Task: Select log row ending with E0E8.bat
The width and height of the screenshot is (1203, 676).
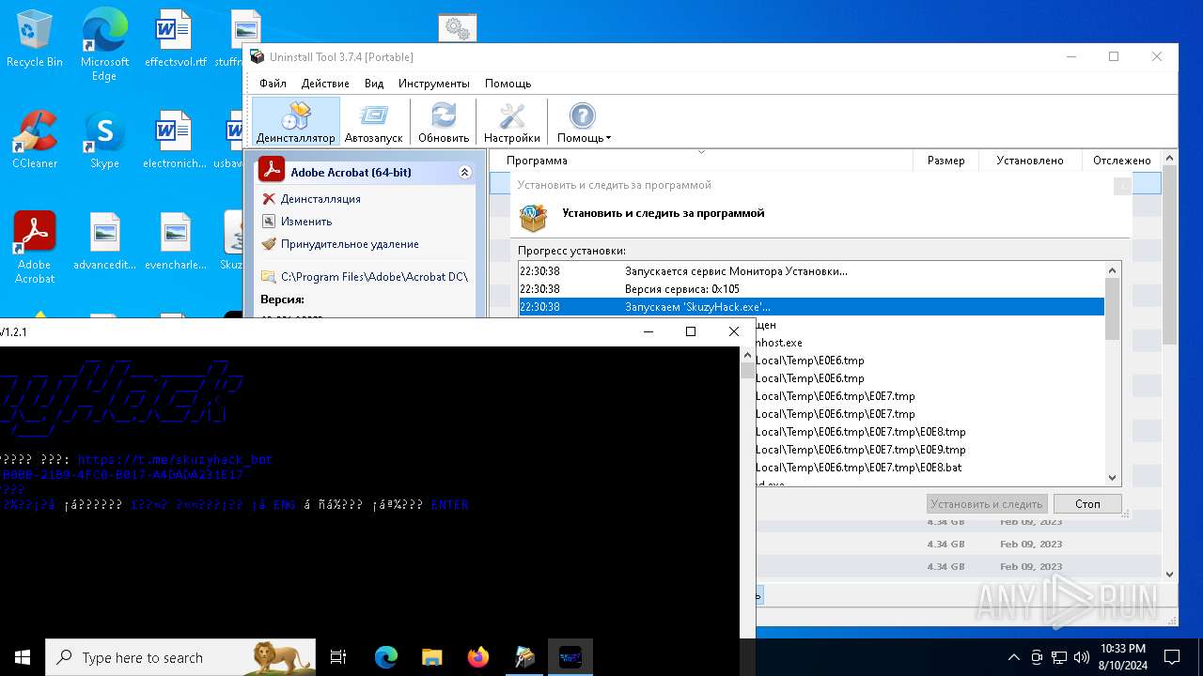Action: click(x=858, y=468)
